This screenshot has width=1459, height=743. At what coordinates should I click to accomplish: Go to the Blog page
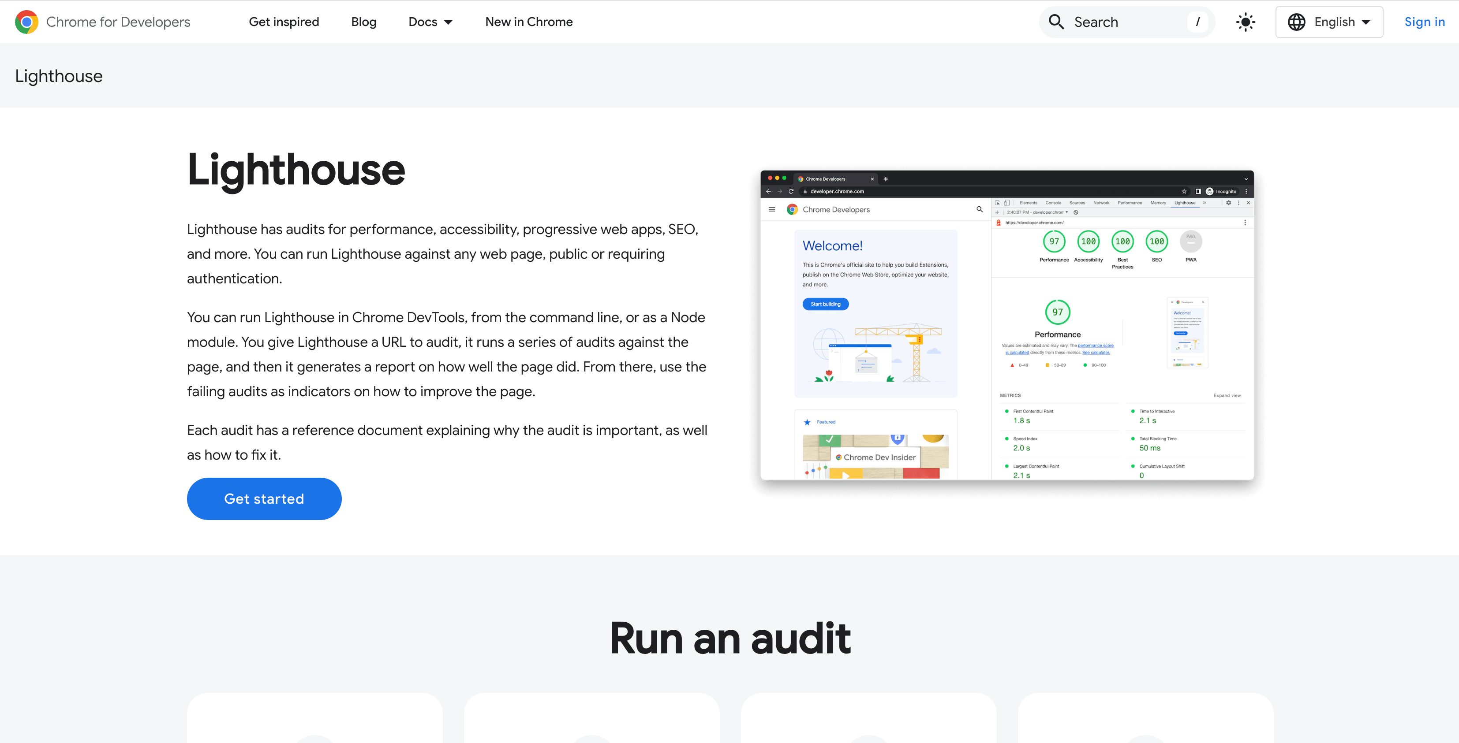tap(363, 22)
